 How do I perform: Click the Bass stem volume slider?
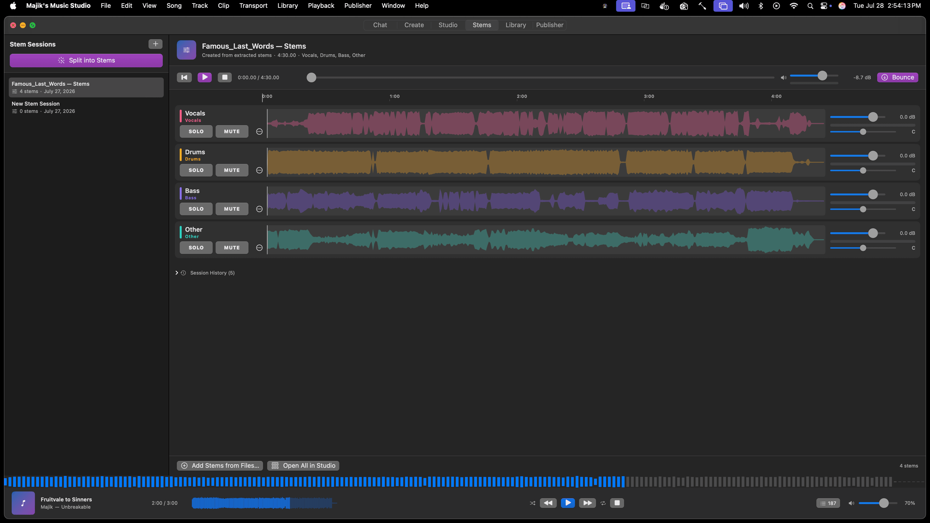pyautogui.click(x=858, y=195)
